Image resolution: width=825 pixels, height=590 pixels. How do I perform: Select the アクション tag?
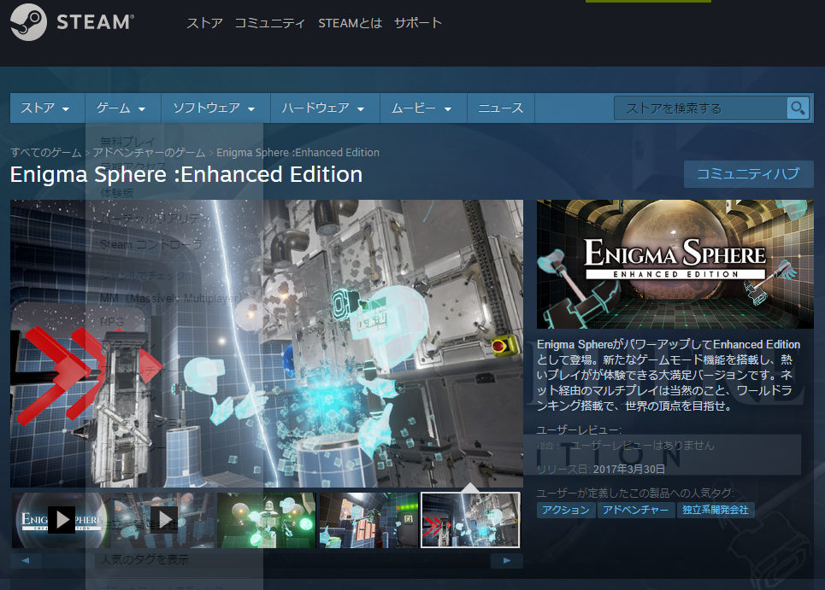(566, 510)
